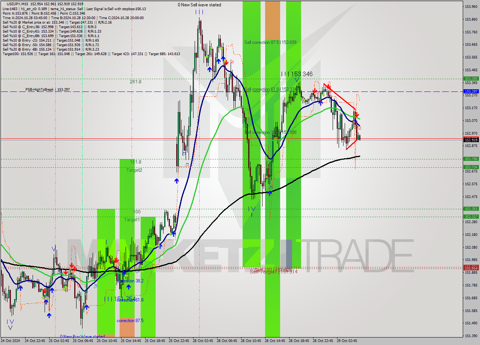Click the '0 New Sell wave started' label
Viewport: 480px width, 345px height.
coord(199,5)
